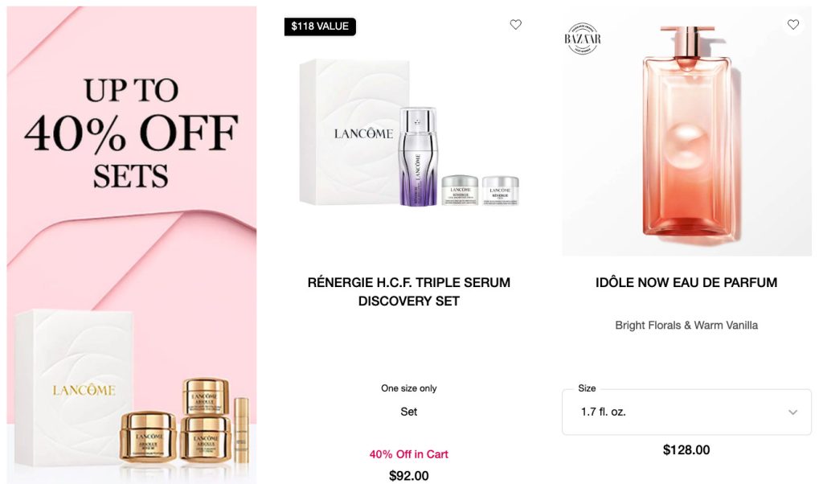The image size is (823, 484).
Task: Open Idôle Now Eau de Parfum title link
Action: [686, 282]
